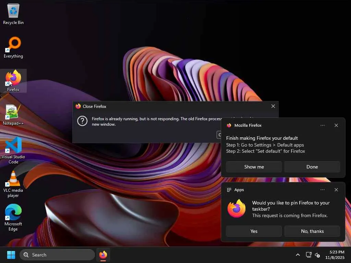Open the clock and date flyout
351x263 pixels.
(x=335, y=255)
